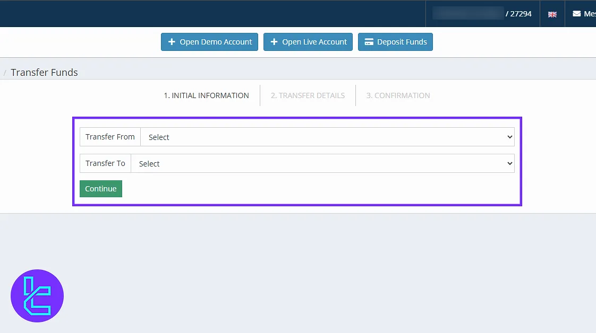This screenshot has width=596, height=333.
Task: Click the UK flag language icon
Action: (552, 14)
